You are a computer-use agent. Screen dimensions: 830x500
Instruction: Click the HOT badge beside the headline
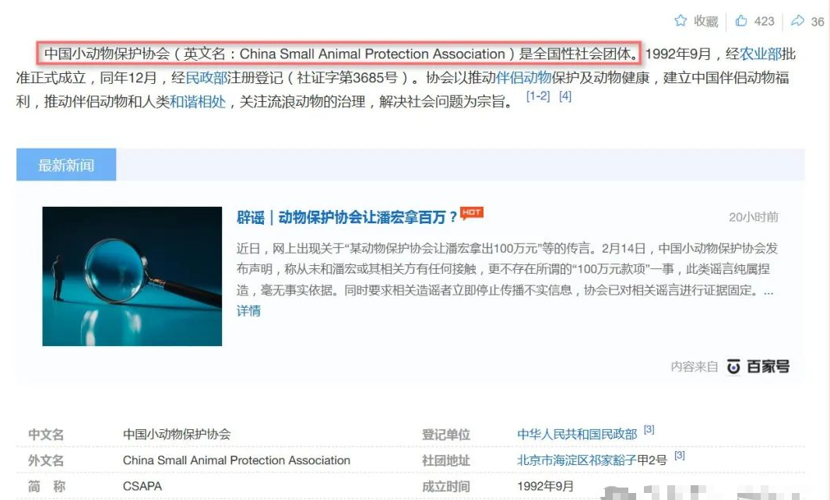(471, 212)
